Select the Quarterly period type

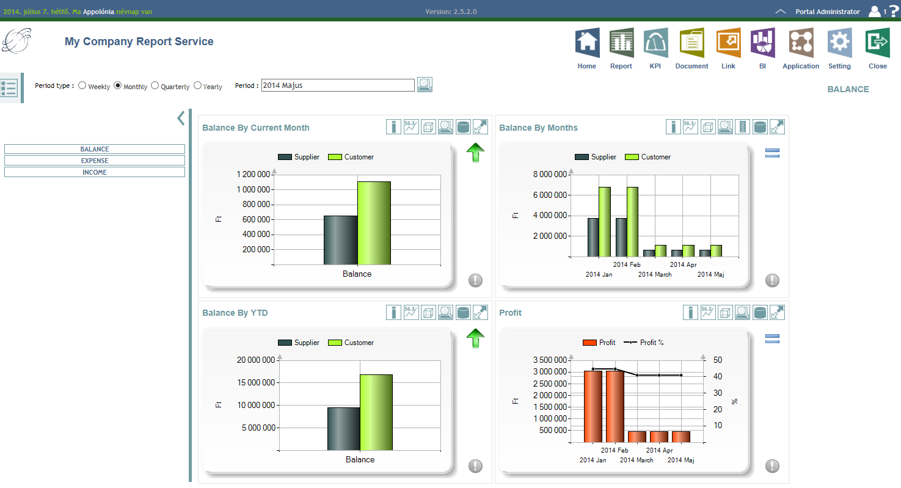[x=155, y=86]
